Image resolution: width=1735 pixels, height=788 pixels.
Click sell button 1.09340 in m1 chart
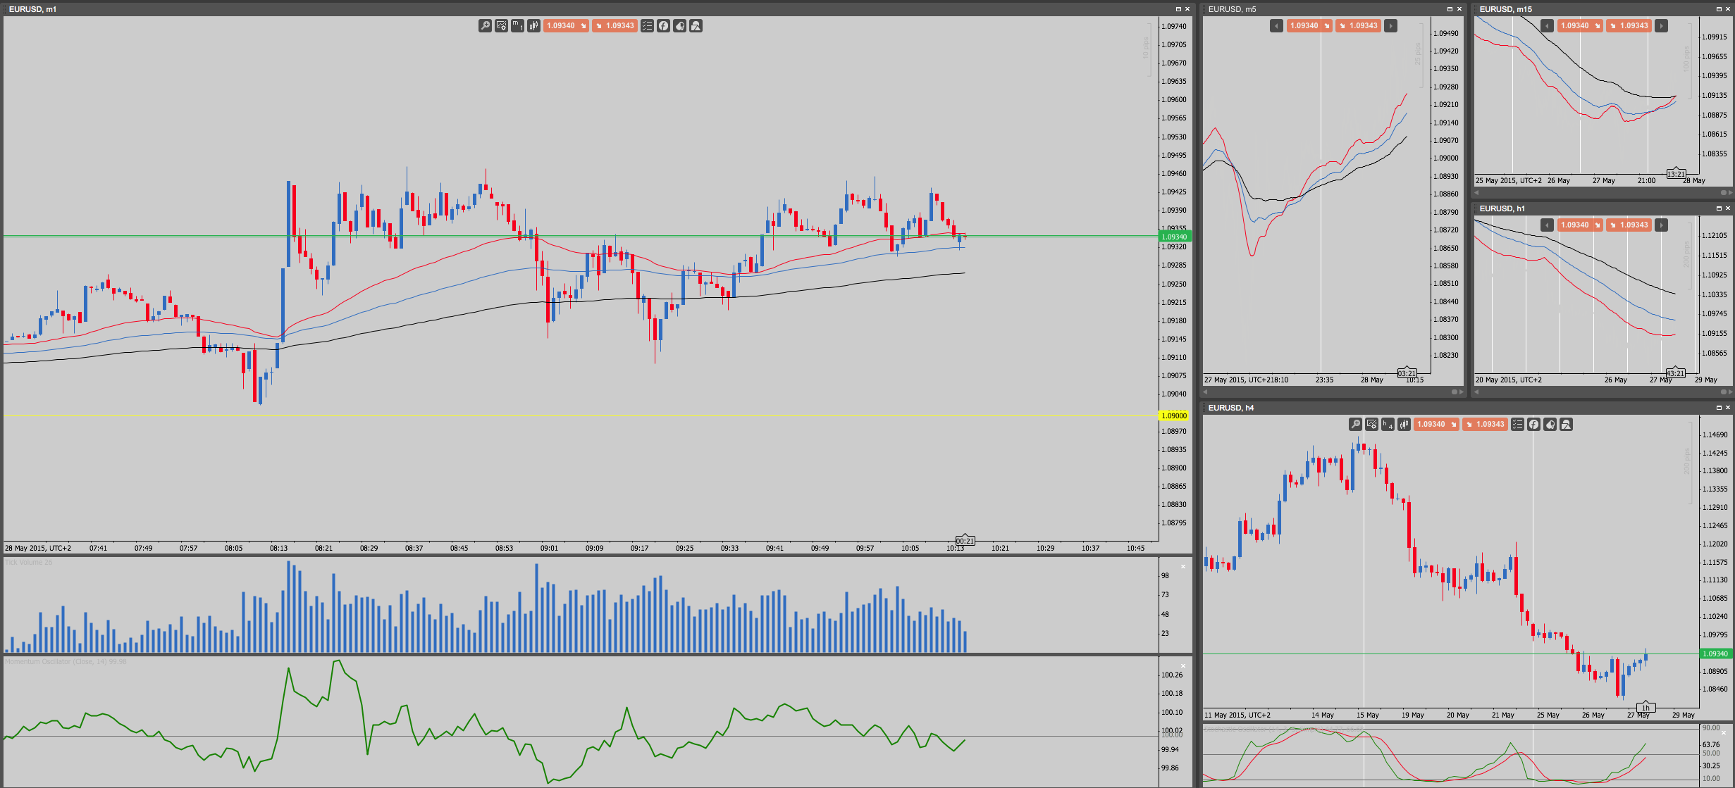[566, 26]
